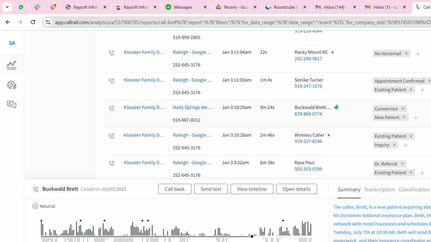Select the Summary tab

pyautogui.click(x=349, y=190)
